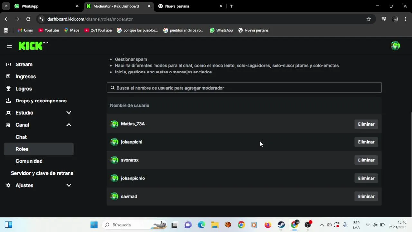Go back in browser
The width and height of the screenshot is (412, 232).
point(7,19)
